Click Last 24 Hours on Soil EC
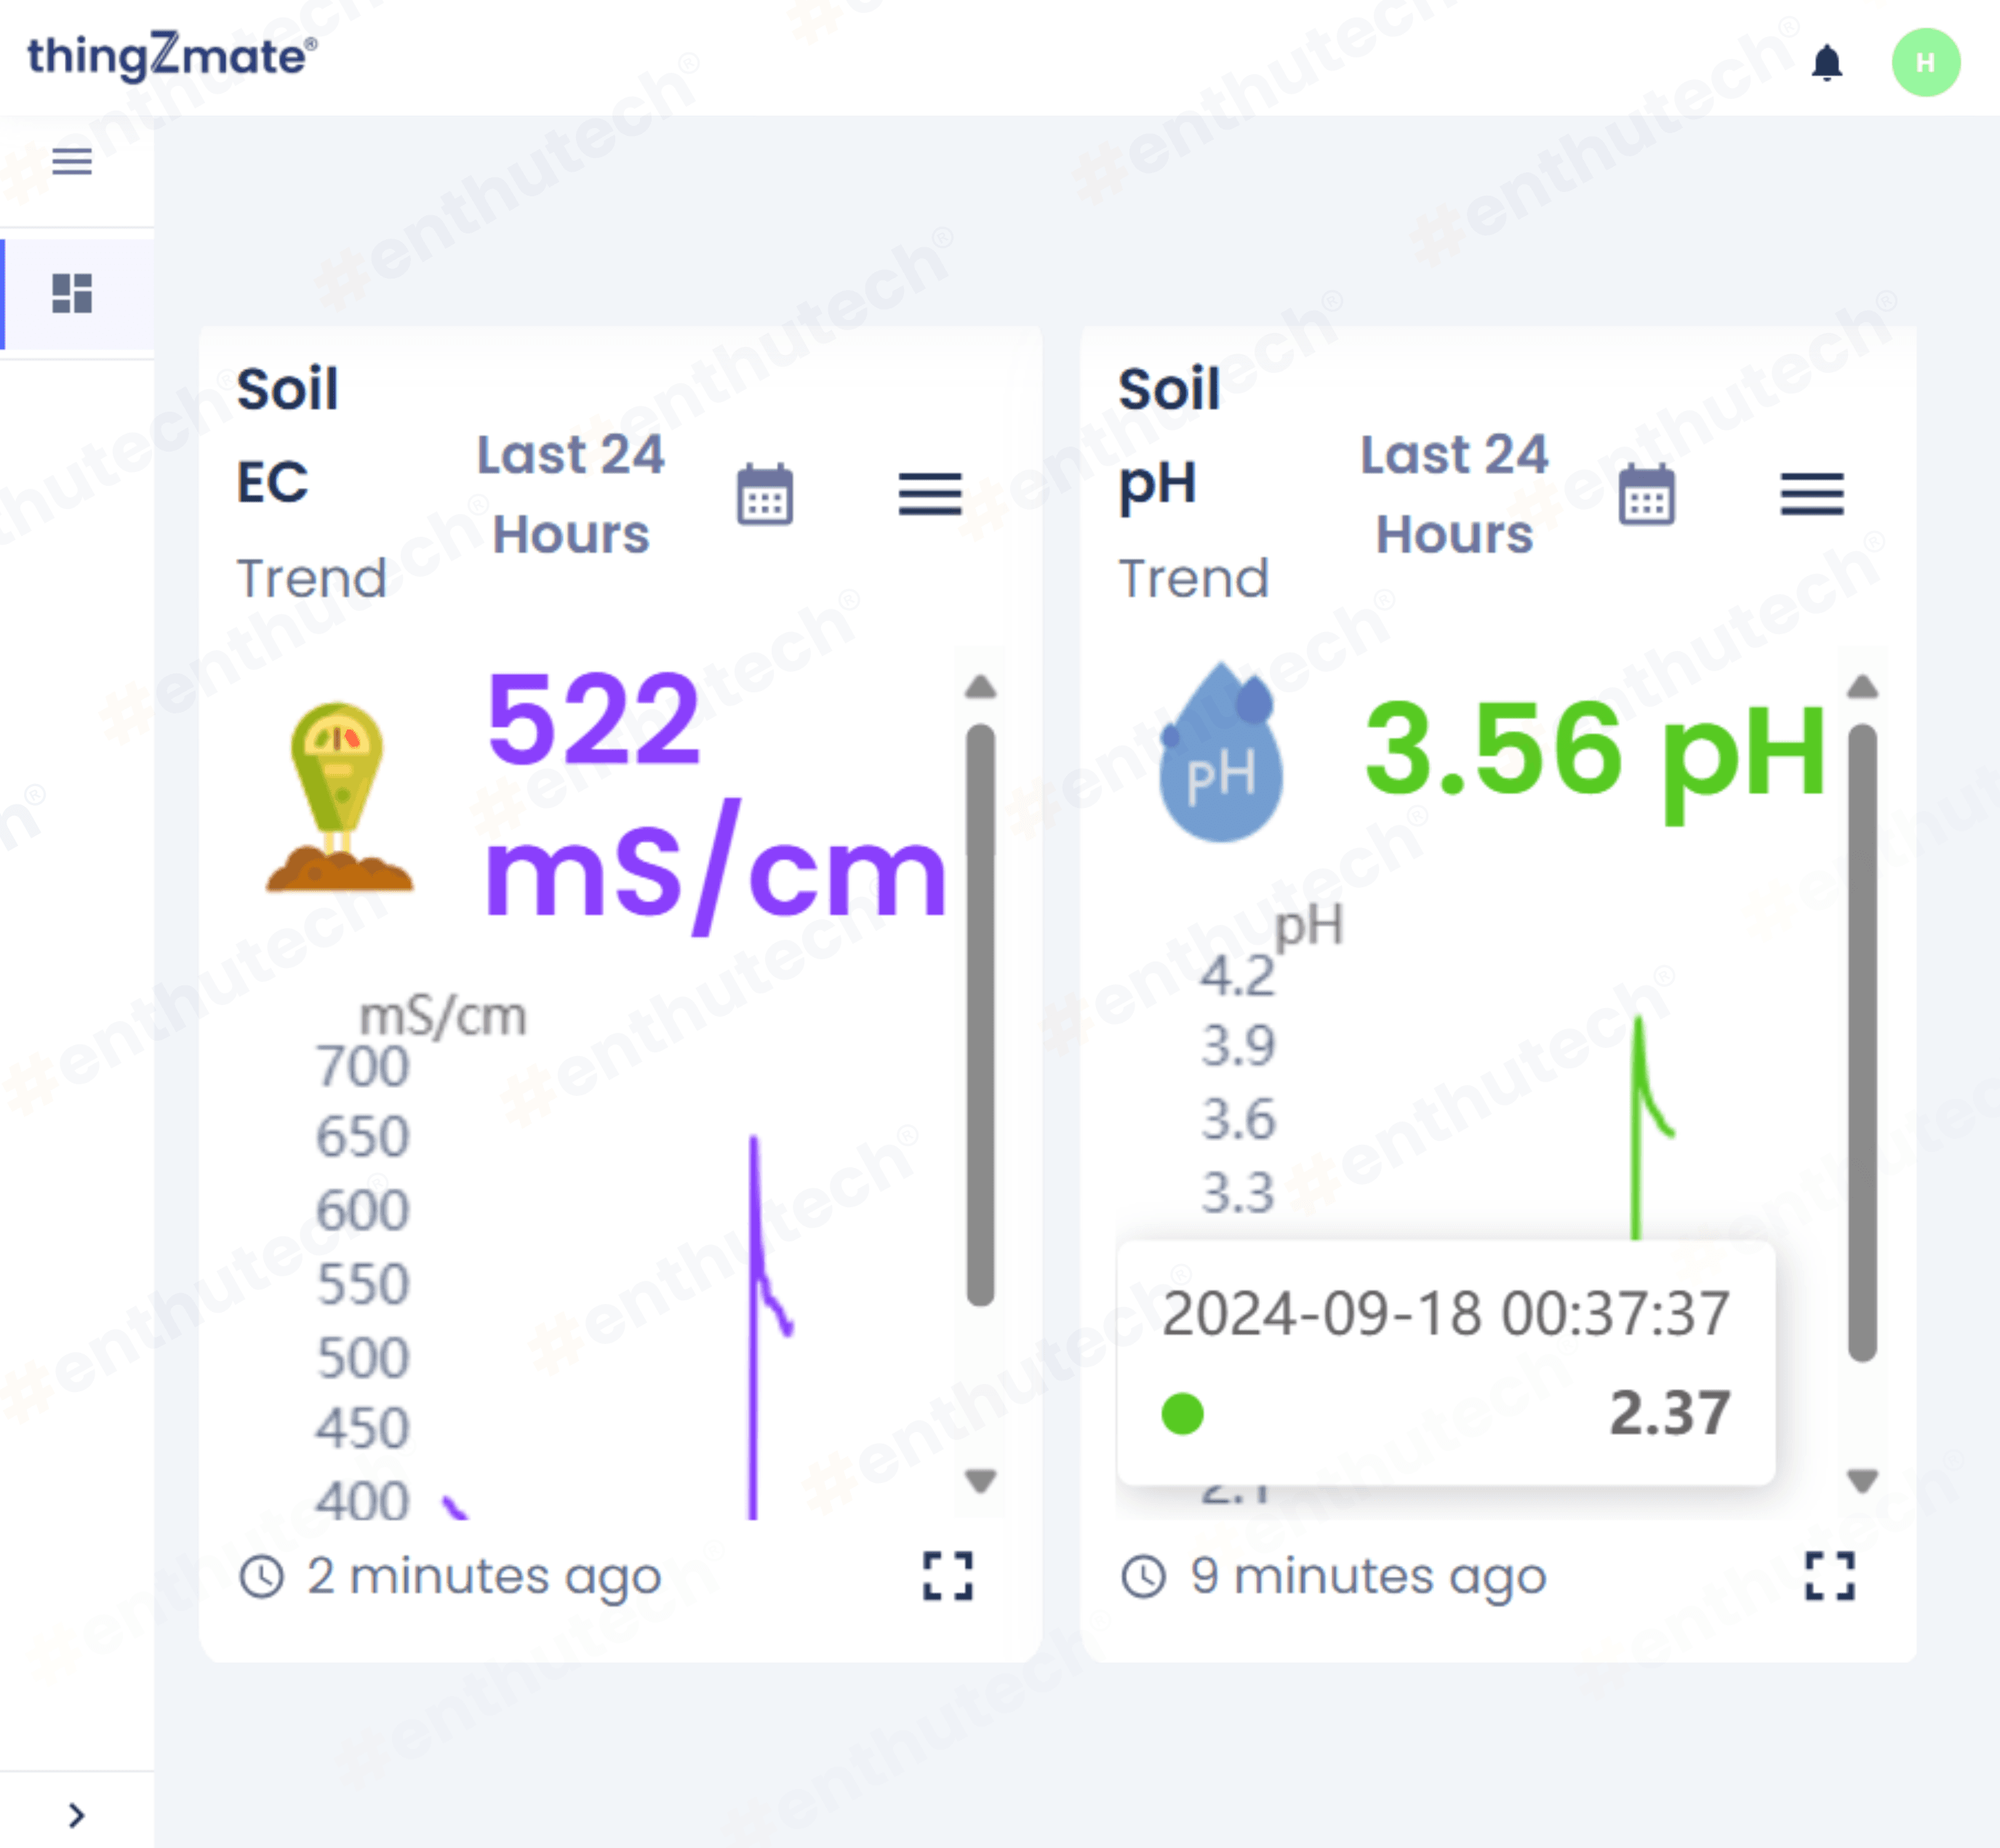Viewport: 2000px width, 1848px height. click(570, 494)
